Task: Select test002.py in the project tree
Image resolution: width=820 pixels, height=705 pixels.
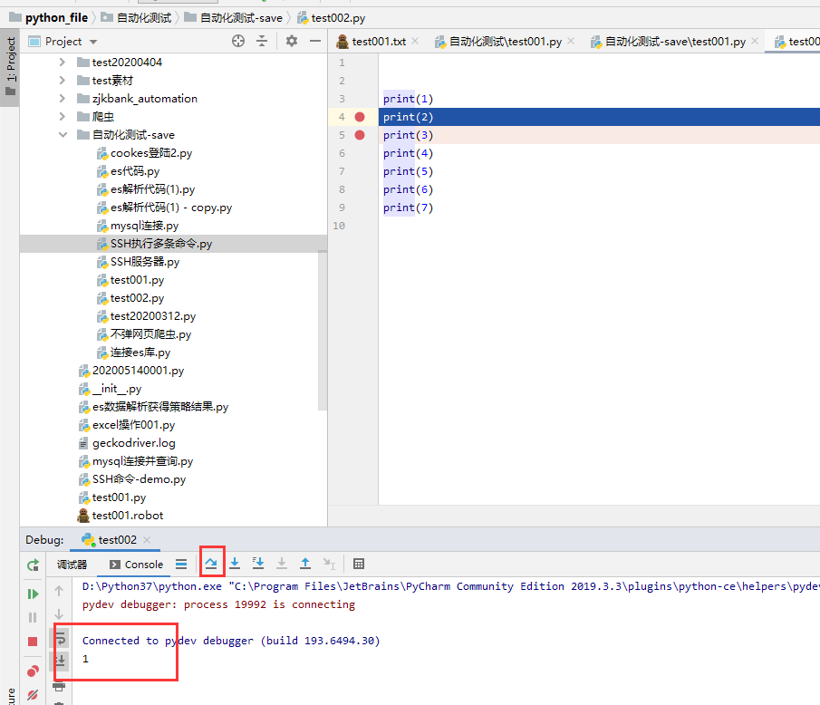Action: tap(137, 298)
